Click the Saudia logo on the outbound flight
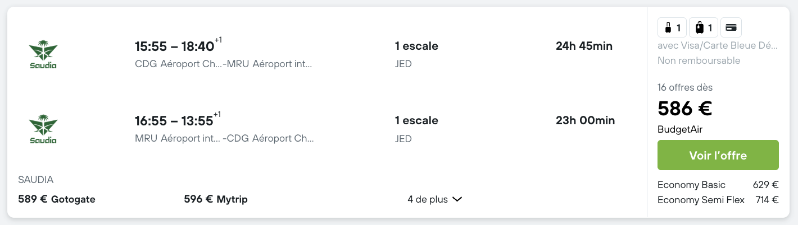Viewport: 798px width, 225px height. tap(43, 54)
